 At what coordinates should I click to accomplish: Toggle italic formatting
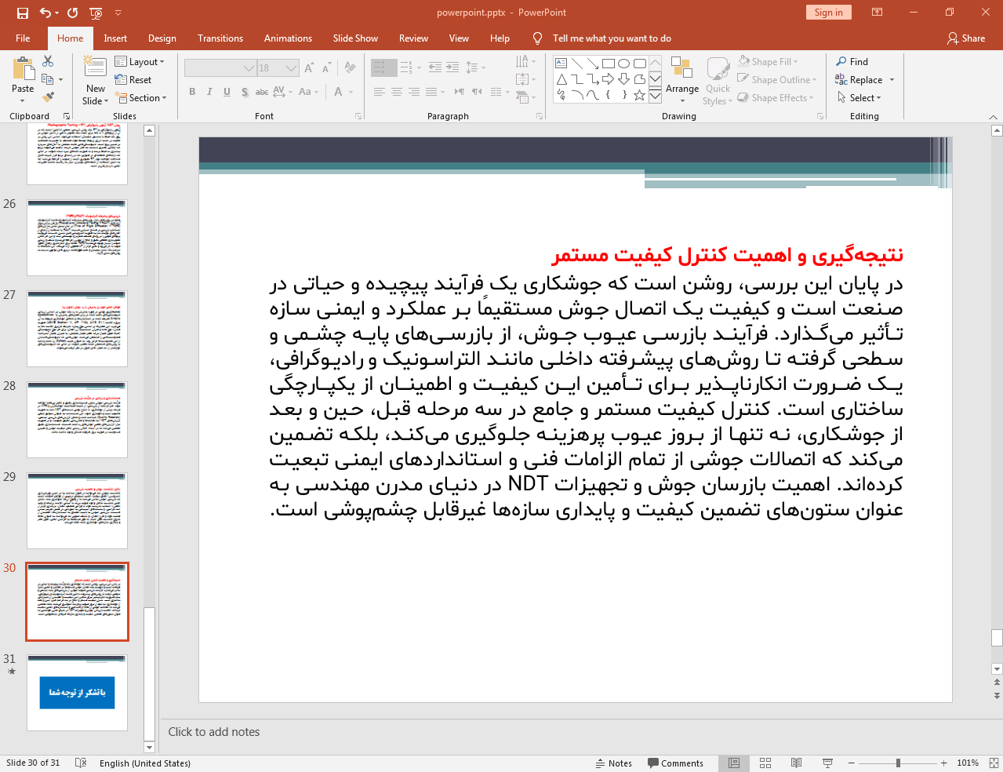click(x=209, y=92)
